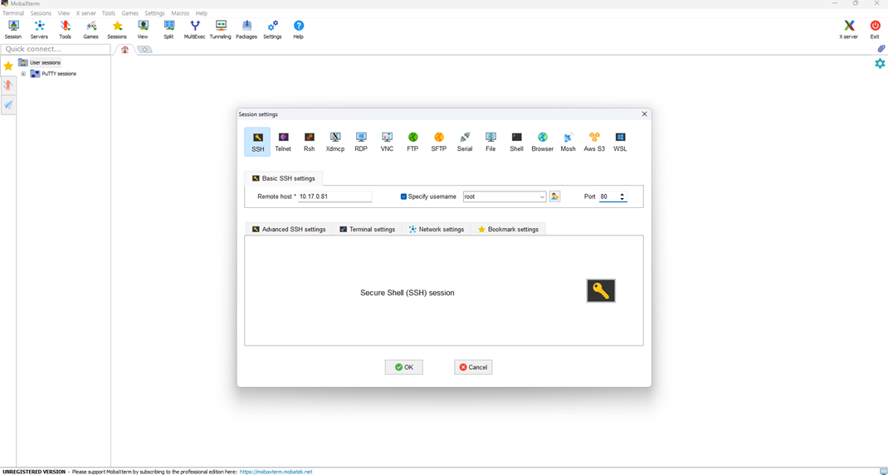Open the Packages toolbar icon
This screenshot has width=888, height=475.
pos(246,29)
